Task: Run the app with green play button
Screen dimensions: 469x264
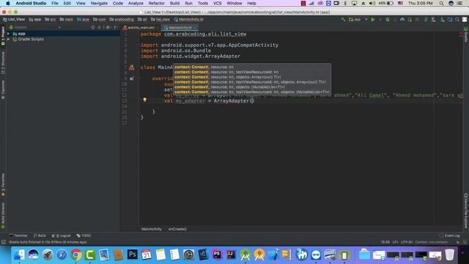Action: [373, 20]
